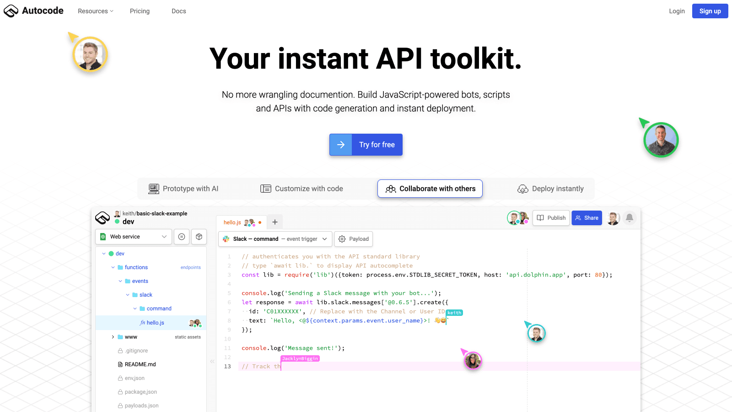The width and height of the screenshot is (732, 412).
Task: Select the Deploy instantly tab
Action: point(550,189)
